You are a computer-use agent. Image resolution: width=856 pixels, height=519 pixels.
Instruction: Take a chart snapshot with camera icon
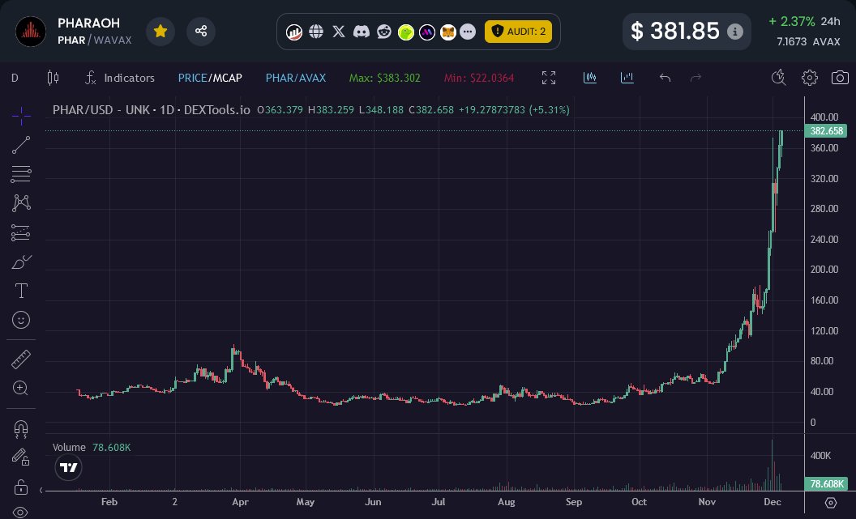pyautogui.click(x=840, y=78)
